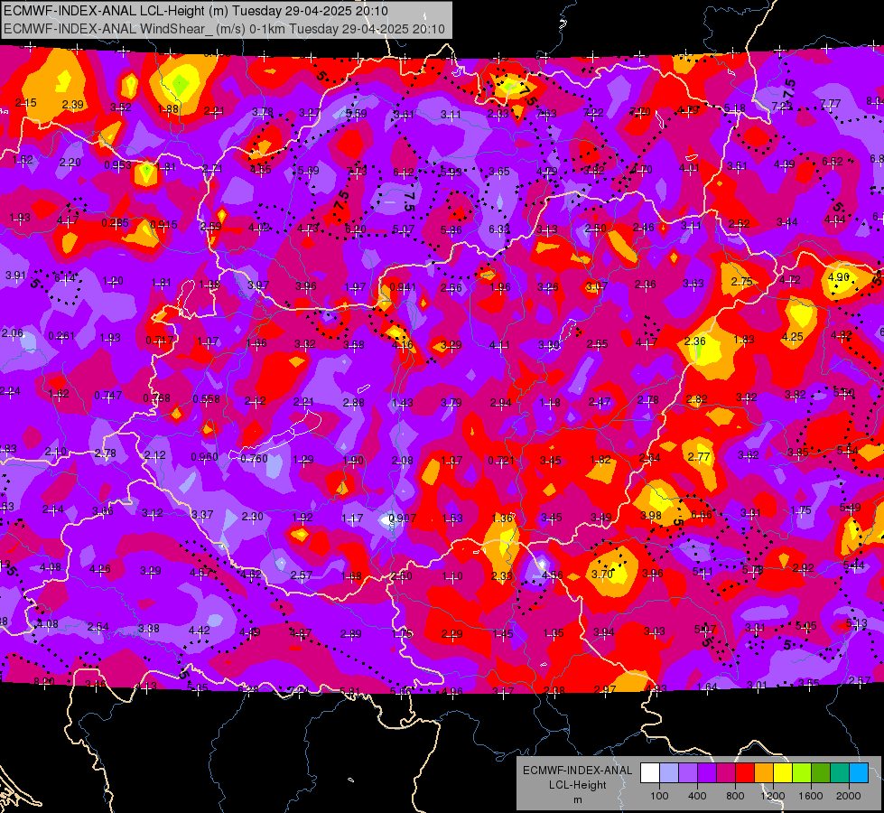
Task: Click the wind shear value 0.915
Action: coord(164,225)
